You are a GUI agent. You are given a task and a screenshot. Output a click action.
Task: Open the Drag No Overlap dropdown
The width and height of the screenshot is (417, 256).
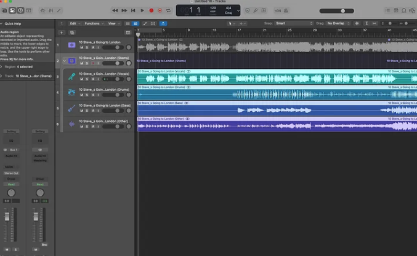(x=338, y=23)
